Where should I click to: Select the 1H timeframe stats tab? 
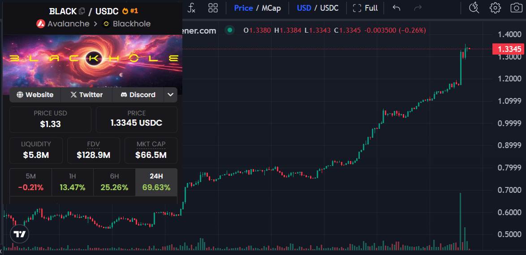click(x=73, y=182)
